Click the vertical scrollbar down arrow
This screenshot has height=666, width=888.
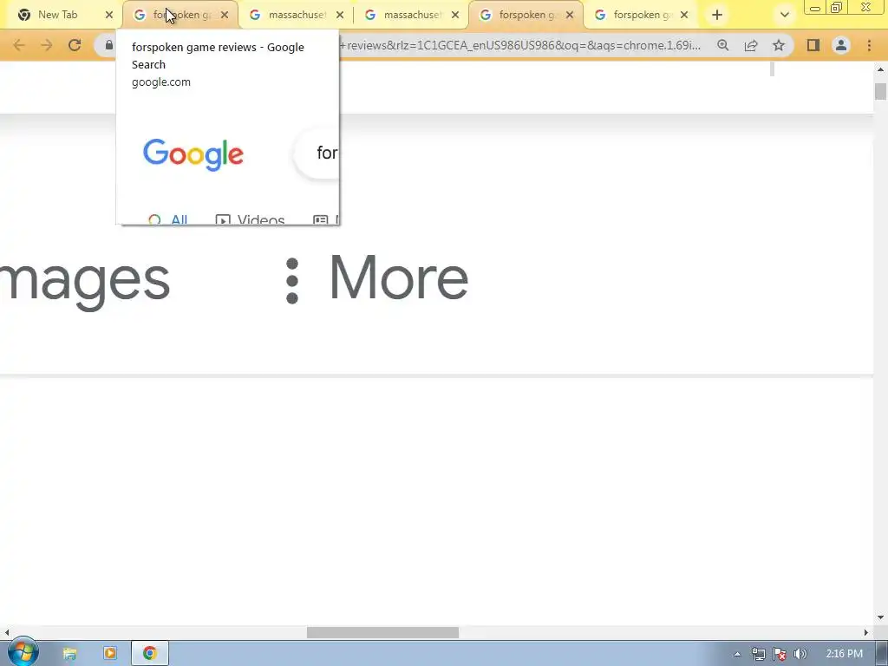click(x=880, y=617)
